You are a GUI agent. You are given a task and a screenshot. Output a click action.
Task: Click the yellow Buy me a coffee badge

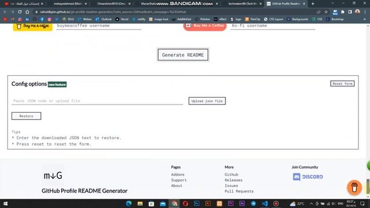[x=32, y=27]
